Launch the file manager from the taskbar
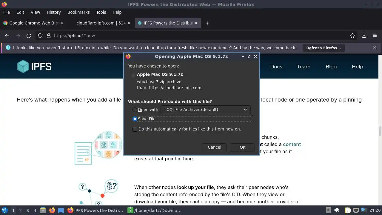 [x=43, y=210]
